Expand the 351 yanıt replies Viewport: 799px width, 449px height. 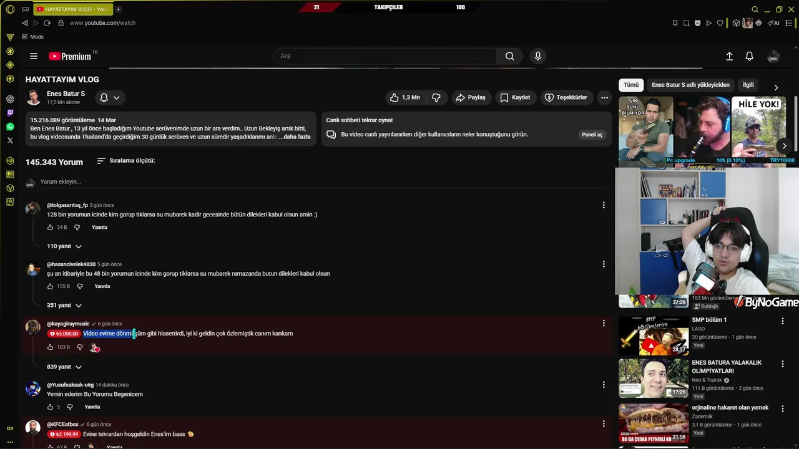click(64, 306)
